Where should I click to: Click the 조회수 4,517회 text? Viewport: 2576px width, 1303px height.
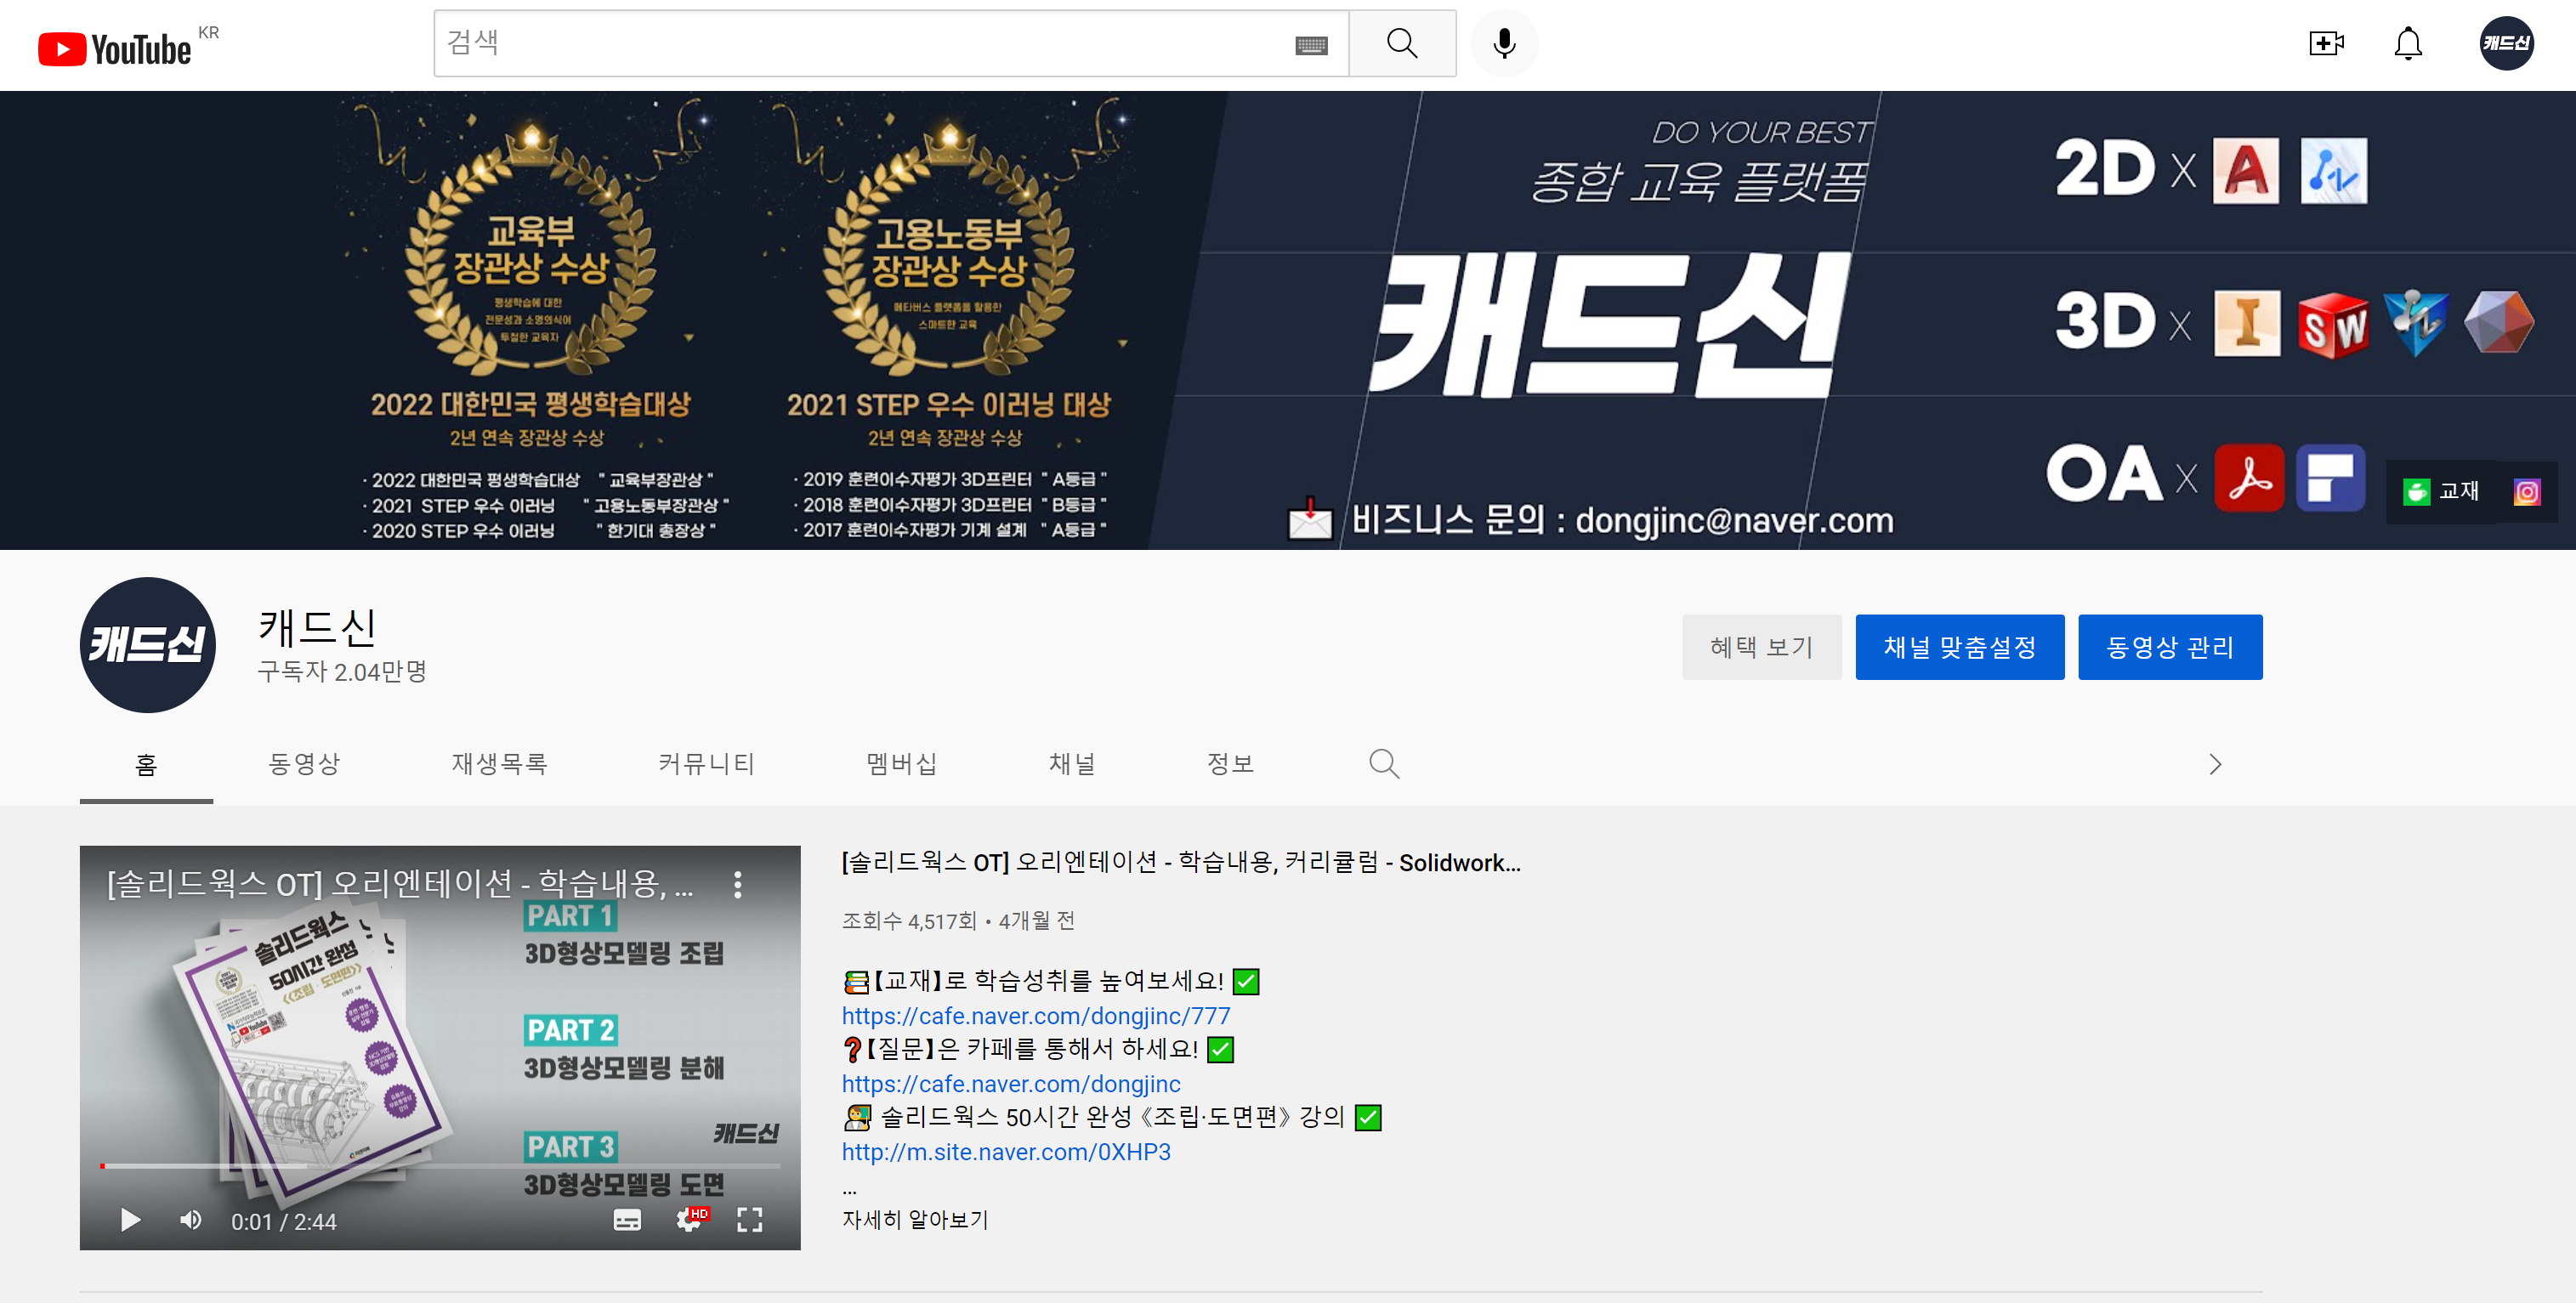(908, 921)
